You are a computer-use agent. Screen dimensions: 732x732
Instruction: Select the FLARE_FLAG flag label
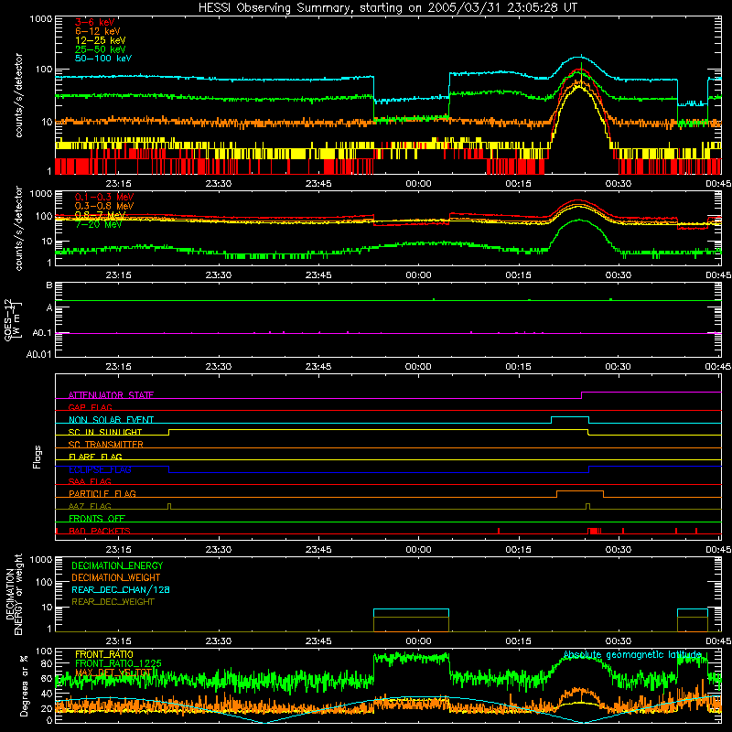coord(95,457)
